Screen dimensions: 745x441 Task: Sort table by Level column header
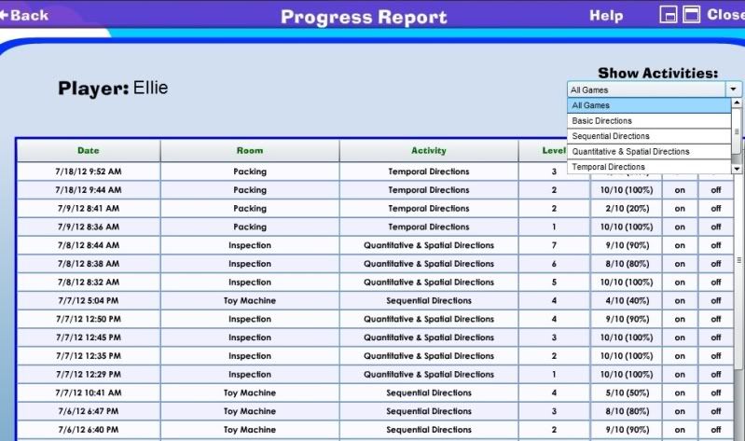[554, 151]
